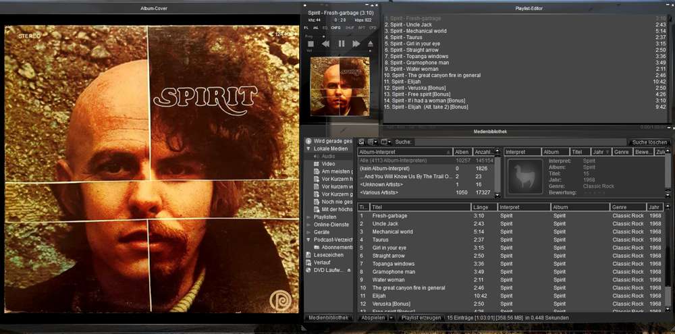Image resolution: width=675 pixels, height=334 pixels.
Task: Click the Suche search input field
Action: tap(520, 142)
